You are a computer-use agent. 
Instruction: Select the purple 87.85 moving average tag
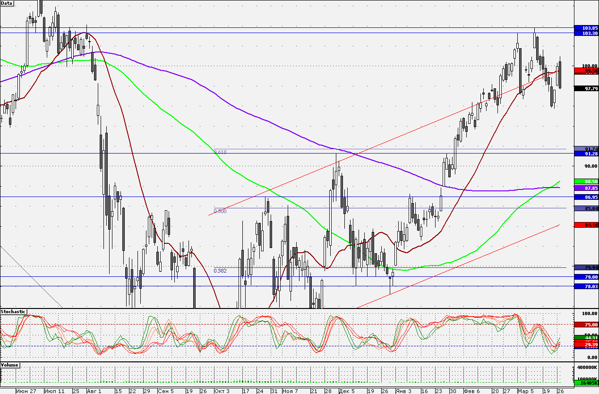586,188
